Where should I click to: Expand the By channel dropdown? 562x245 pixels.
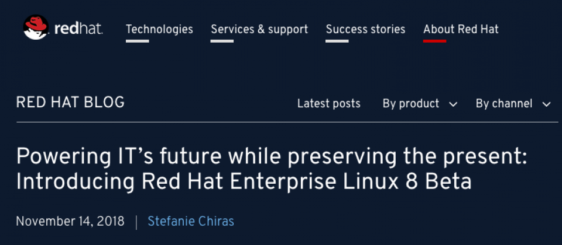pyautogui.click(x=513, y=104)
